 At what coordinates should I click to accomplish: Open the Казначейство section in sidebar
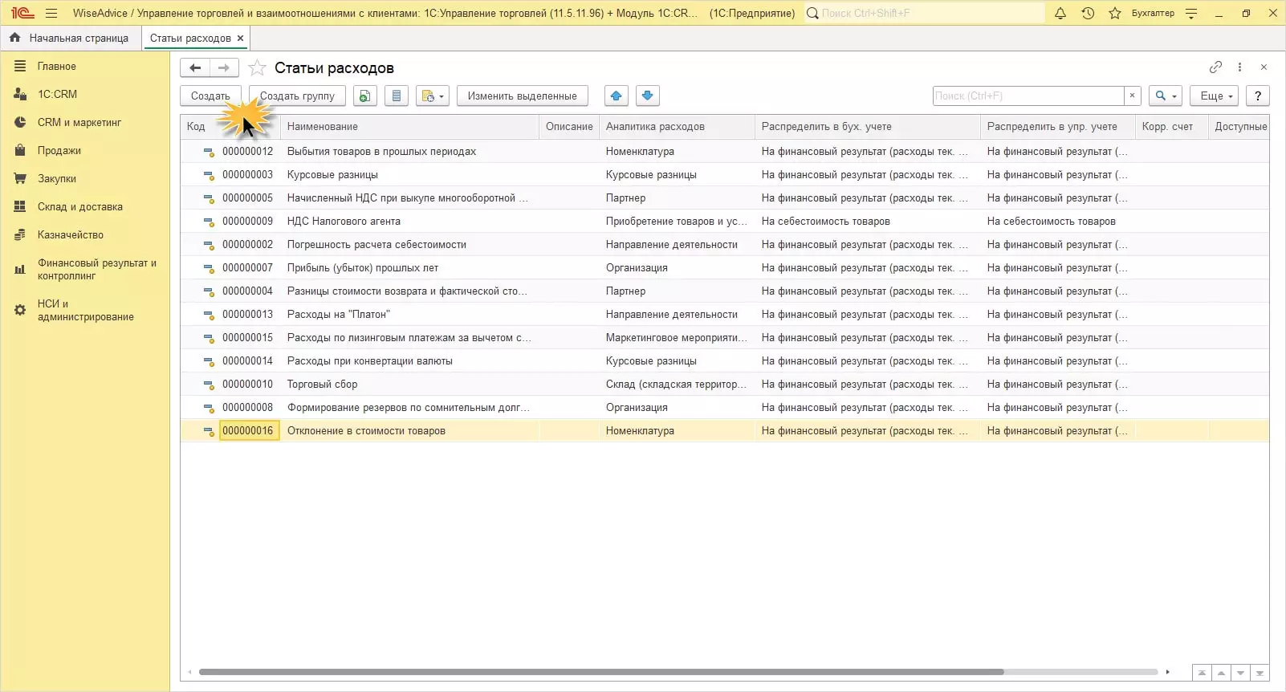70,235
